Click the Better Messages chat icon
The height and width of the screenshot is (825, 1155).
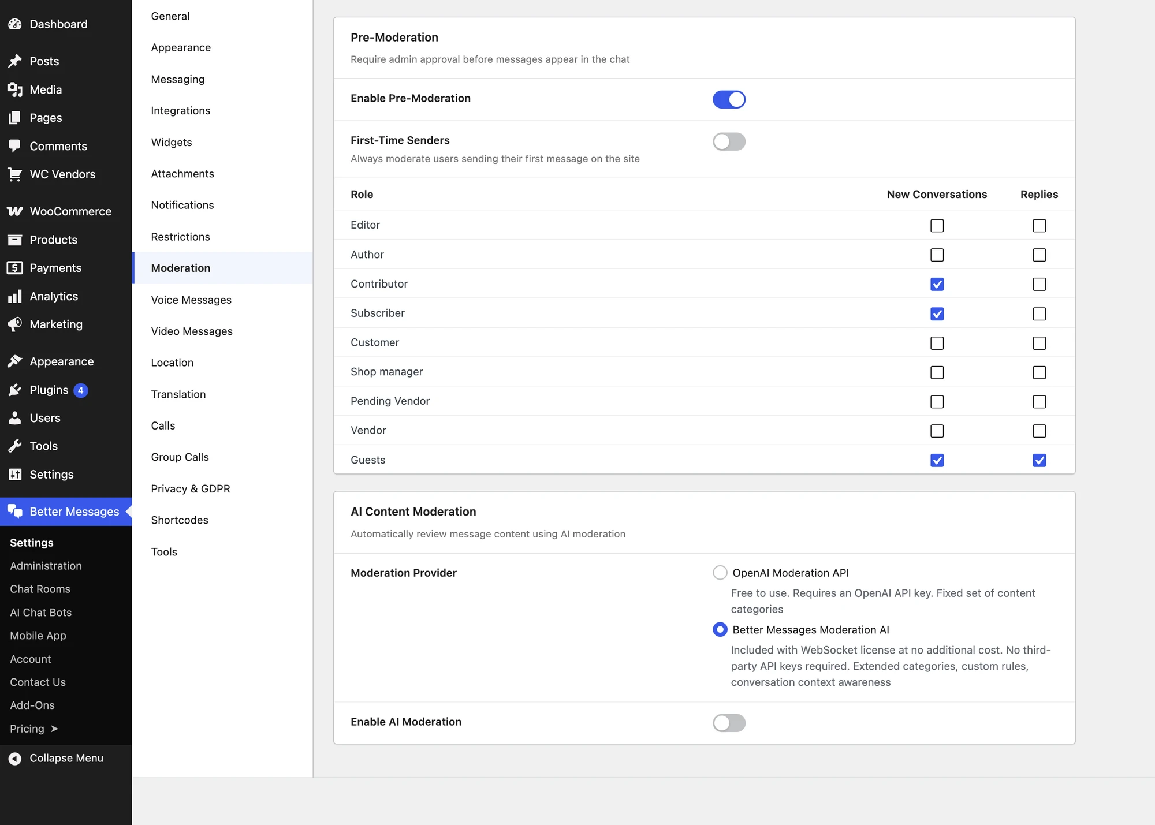coord(15,512)
